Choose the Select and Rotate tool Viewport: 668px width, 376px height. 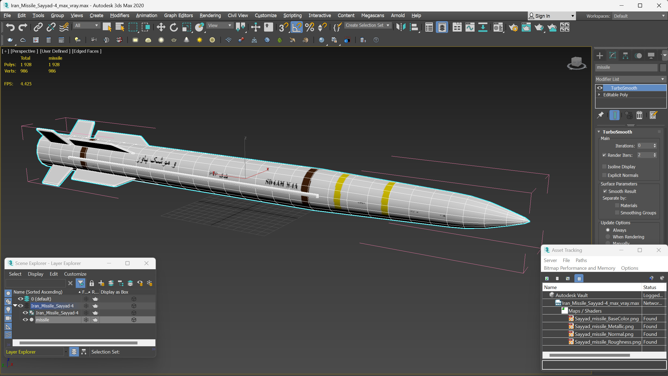[174, 27]
